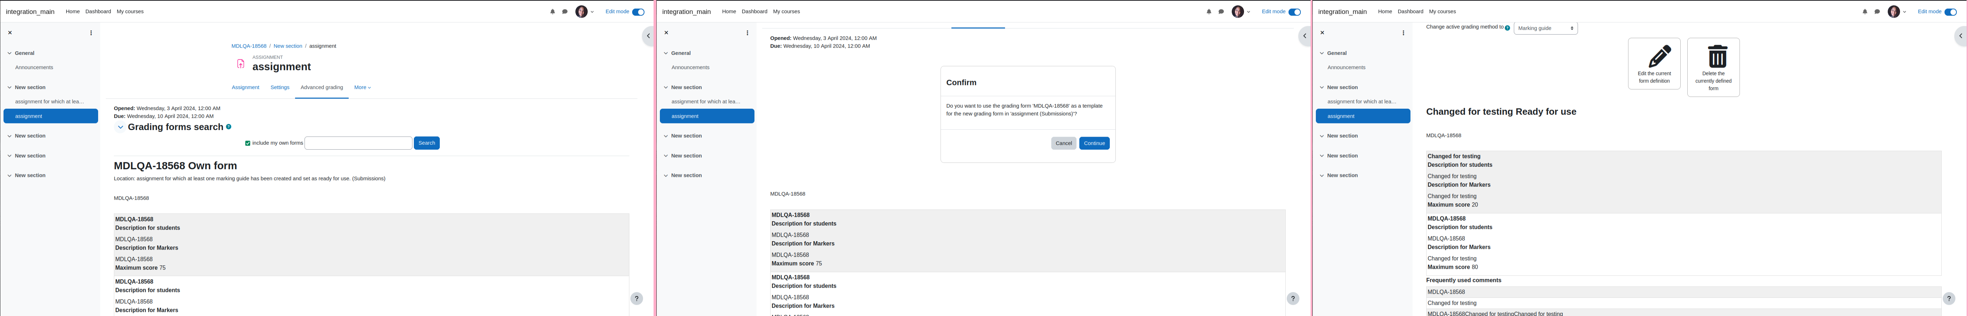Click trash Delete the currently defined form
1968x316 pixels.
click(x=1714, y=68)
